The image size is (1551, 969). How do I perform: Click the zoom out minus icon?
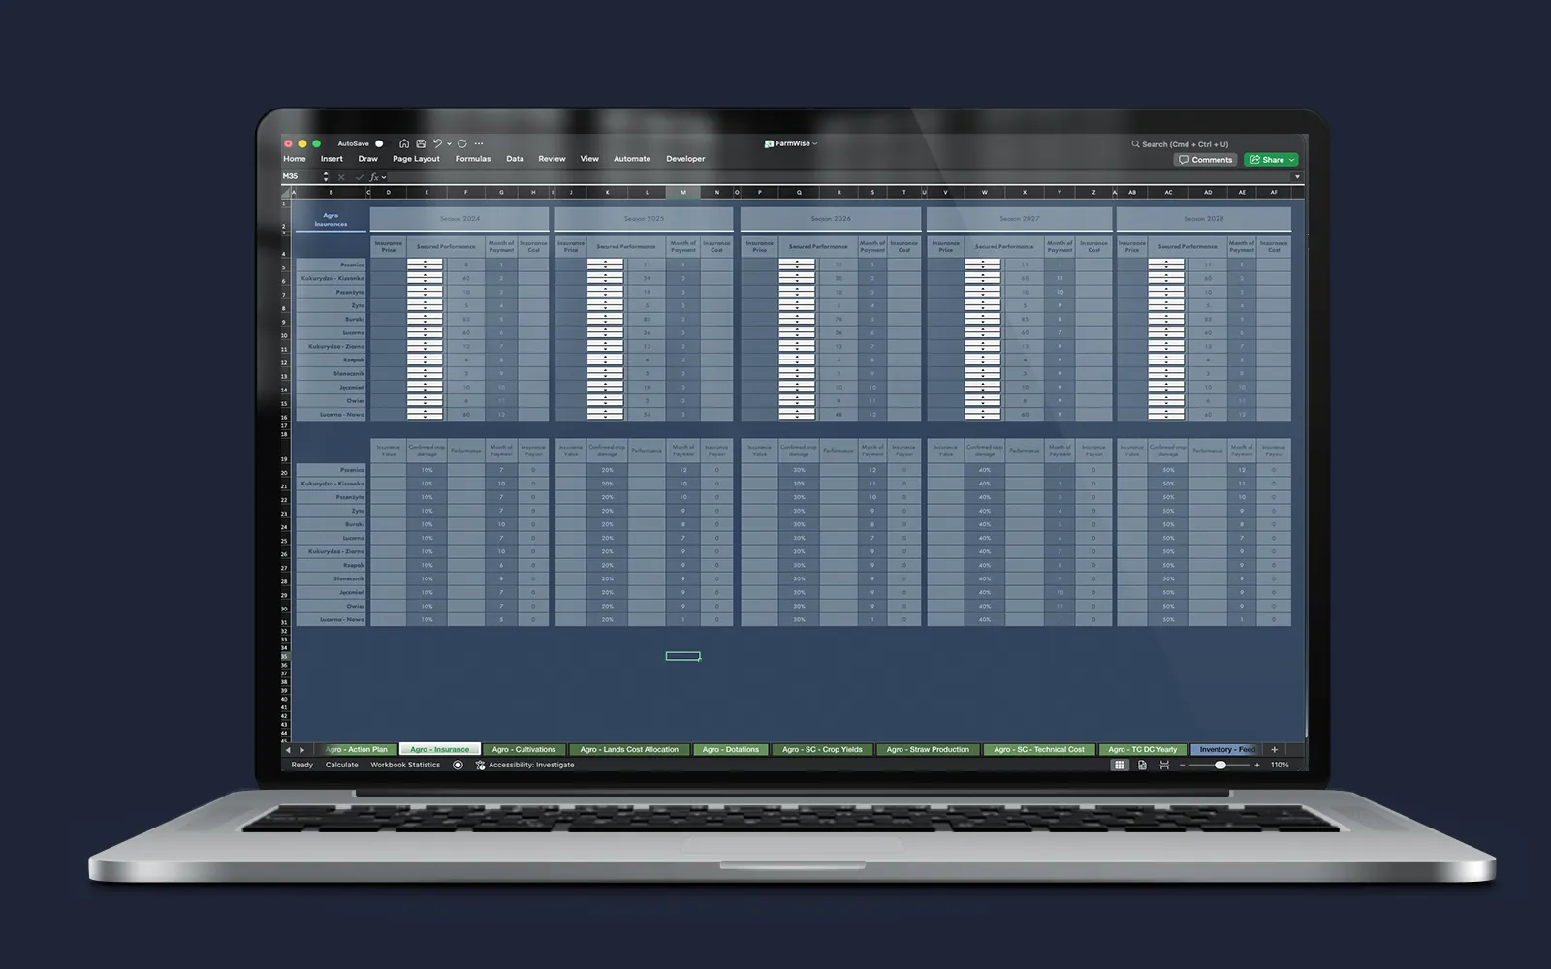click(x=1183, y=765)
